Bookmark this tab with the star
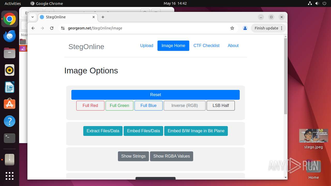 pyautogui.click(x=232, y=28)
